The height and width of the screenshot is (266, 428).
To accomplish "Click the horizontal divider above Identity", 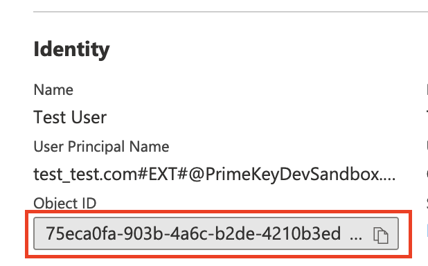I will point(231,12).
